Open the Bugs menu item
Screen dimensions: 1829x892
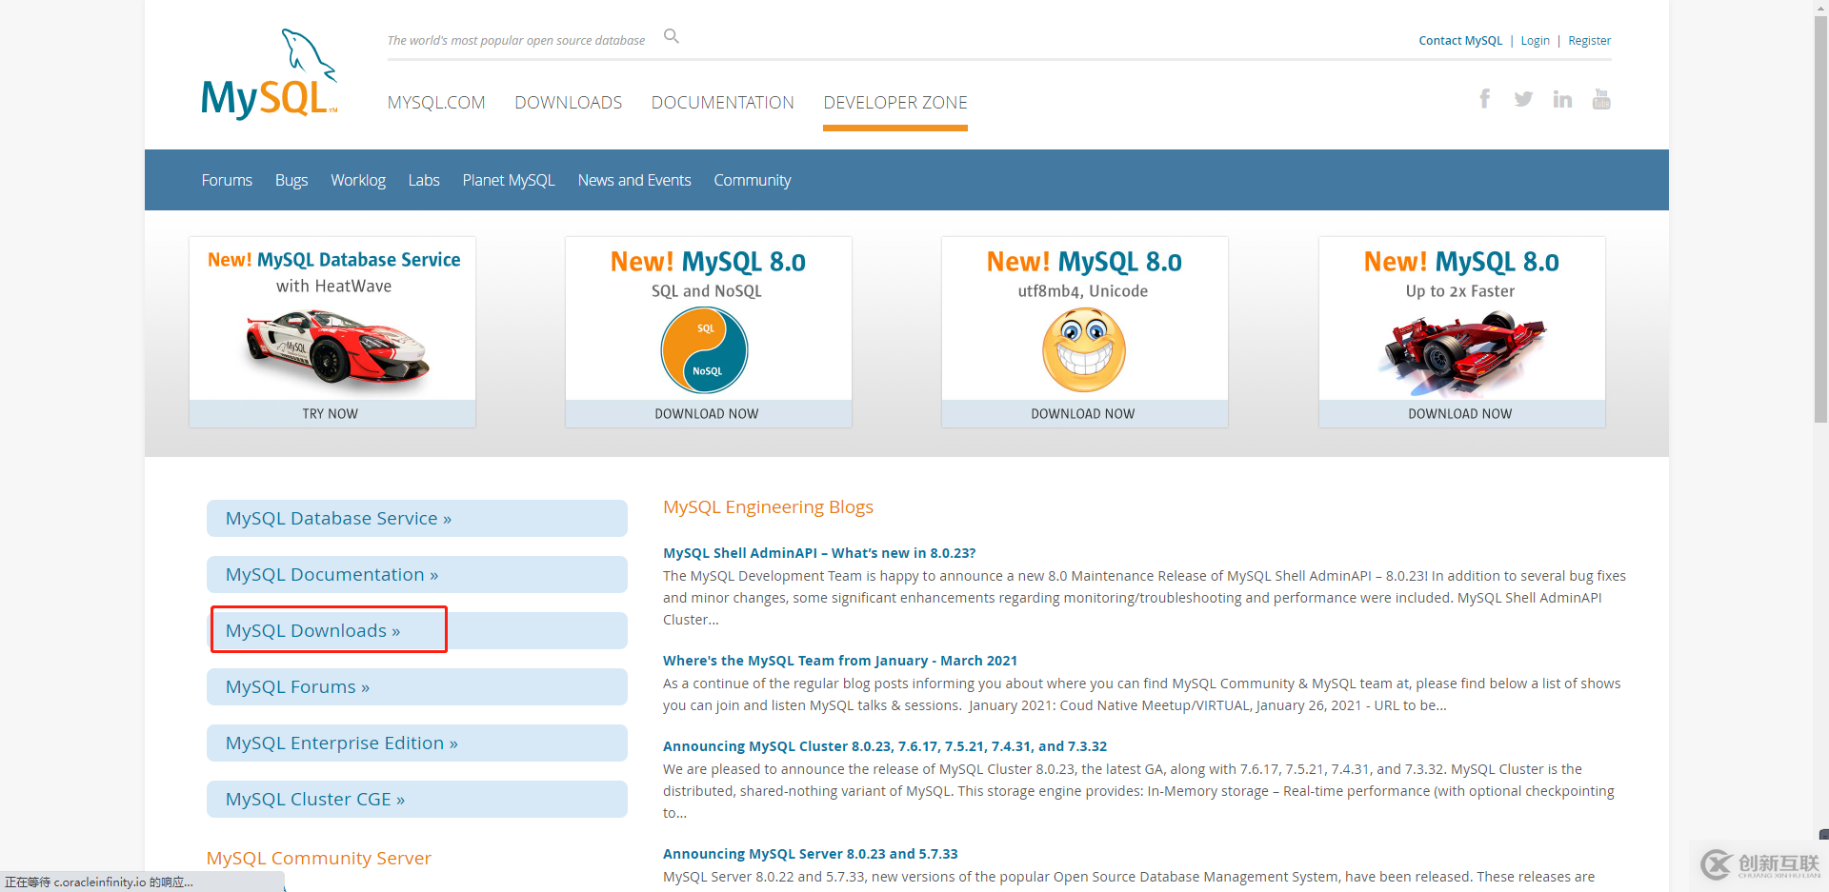tap(291, 180)
